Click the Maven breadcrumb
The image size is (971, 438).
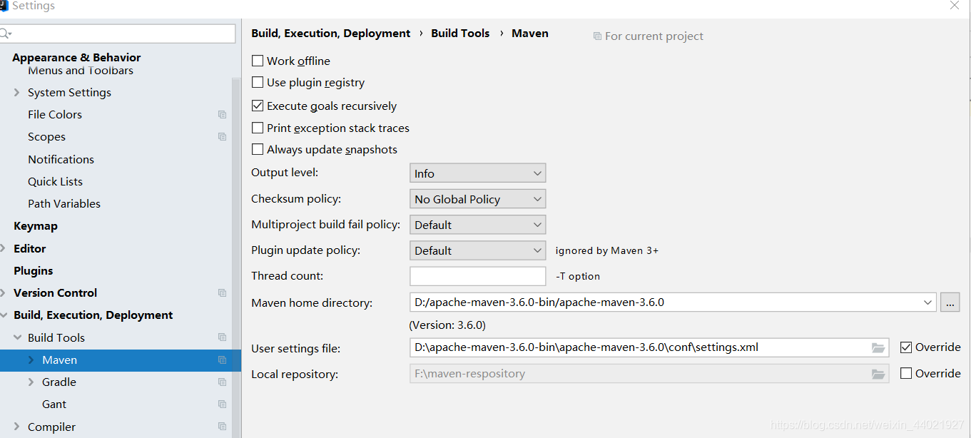coord(530,33)
